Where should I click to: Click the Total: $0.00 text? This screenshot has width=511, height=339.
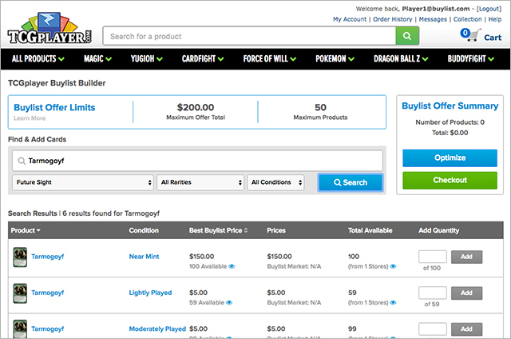point(450,133)
